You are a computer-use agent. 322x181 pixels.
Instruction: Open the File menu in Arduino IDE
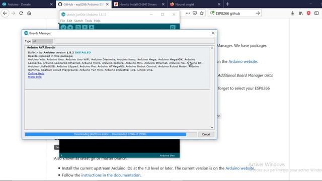tap(62, 21)
